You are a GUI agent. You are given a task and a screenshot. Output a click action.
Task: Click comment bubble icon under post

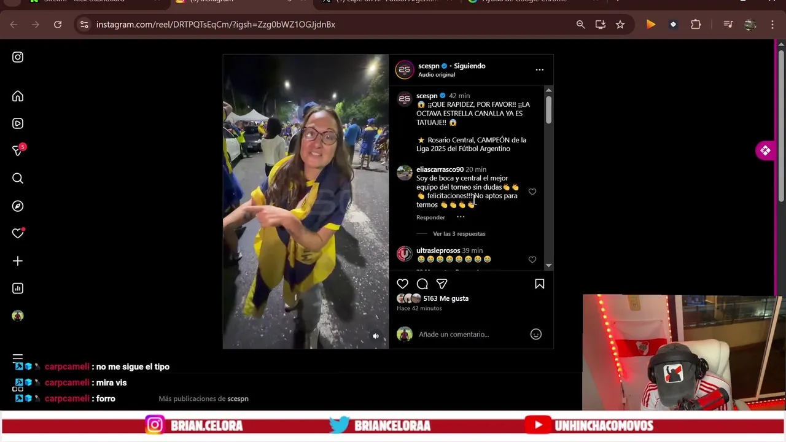[x=422, y=284]
